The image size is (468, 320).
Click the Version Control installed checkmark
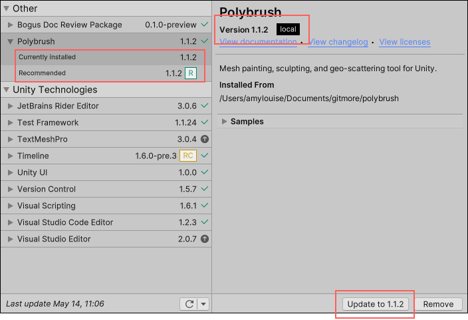pyautogui.click(x=205, y=189)
